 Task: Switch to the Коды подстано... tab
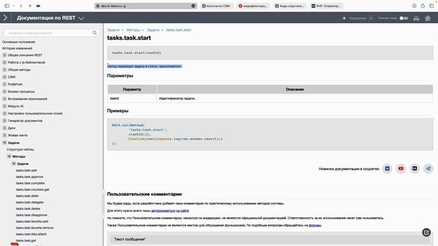click(290, 6)
